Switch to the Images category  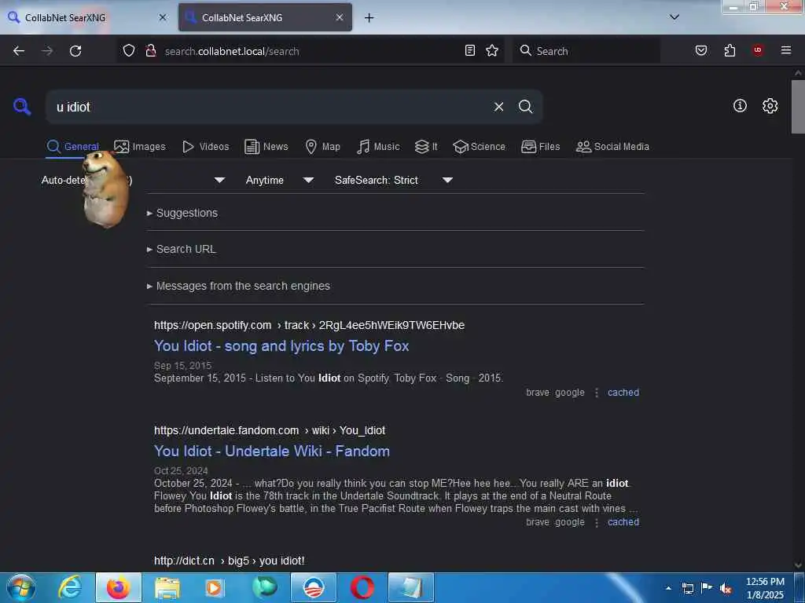(x=140, y=147)
